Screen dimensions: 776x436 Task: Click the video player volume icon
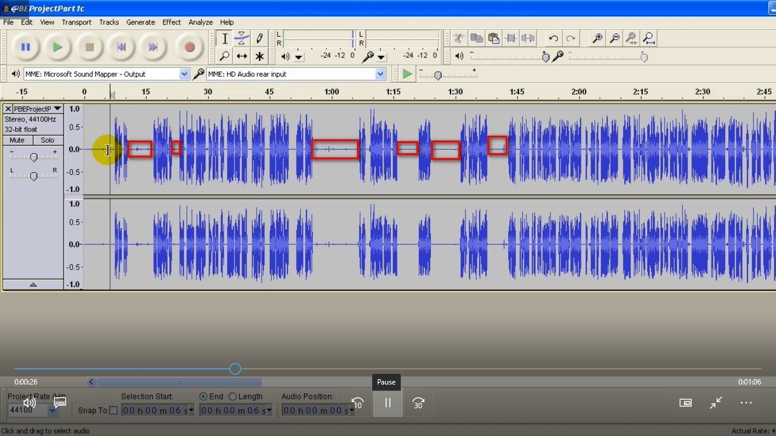pos(29,403)
